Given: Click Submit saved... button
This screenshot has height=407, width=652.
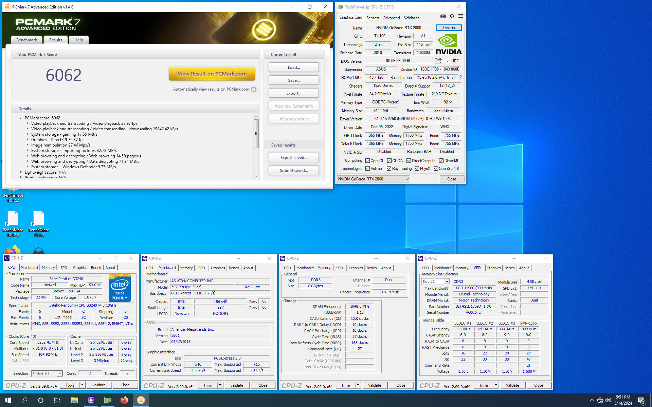Looking at the screenshot, I should pyautogui.click(x=294, y=171).
